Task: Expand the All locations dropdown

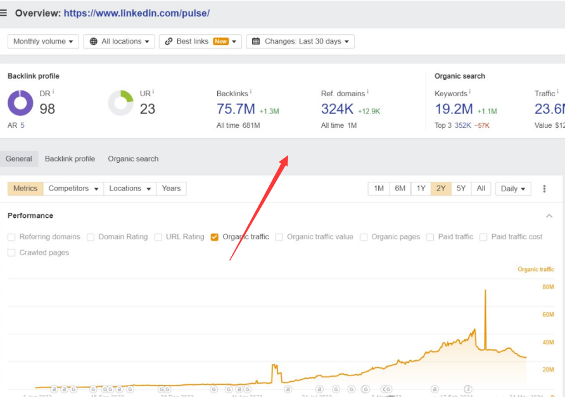Action: [119, 42]
